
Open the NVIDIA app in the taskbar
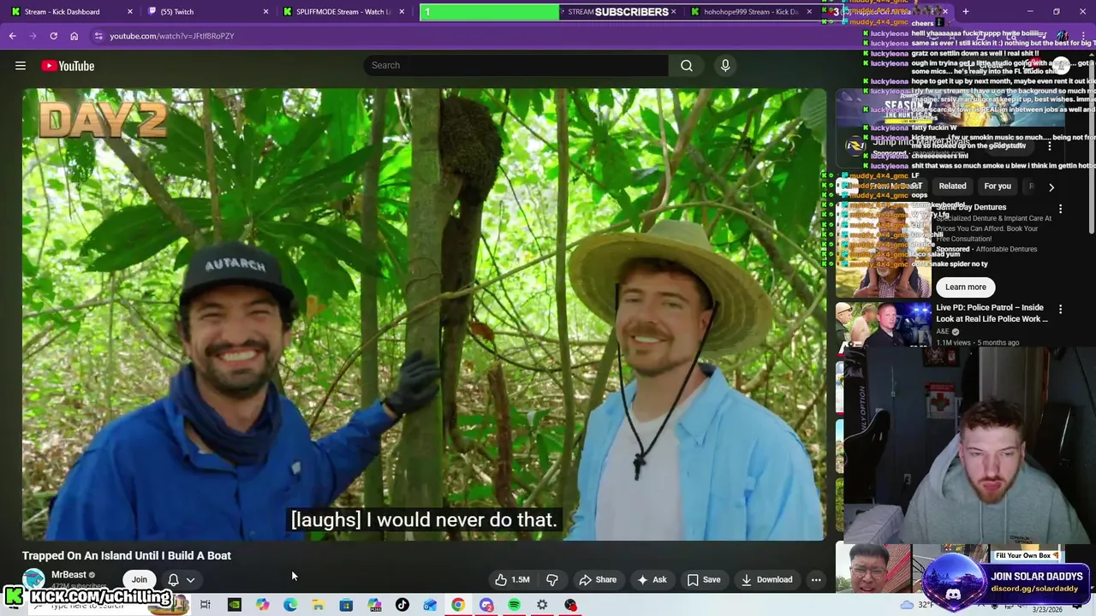click(x=234, y=605)
